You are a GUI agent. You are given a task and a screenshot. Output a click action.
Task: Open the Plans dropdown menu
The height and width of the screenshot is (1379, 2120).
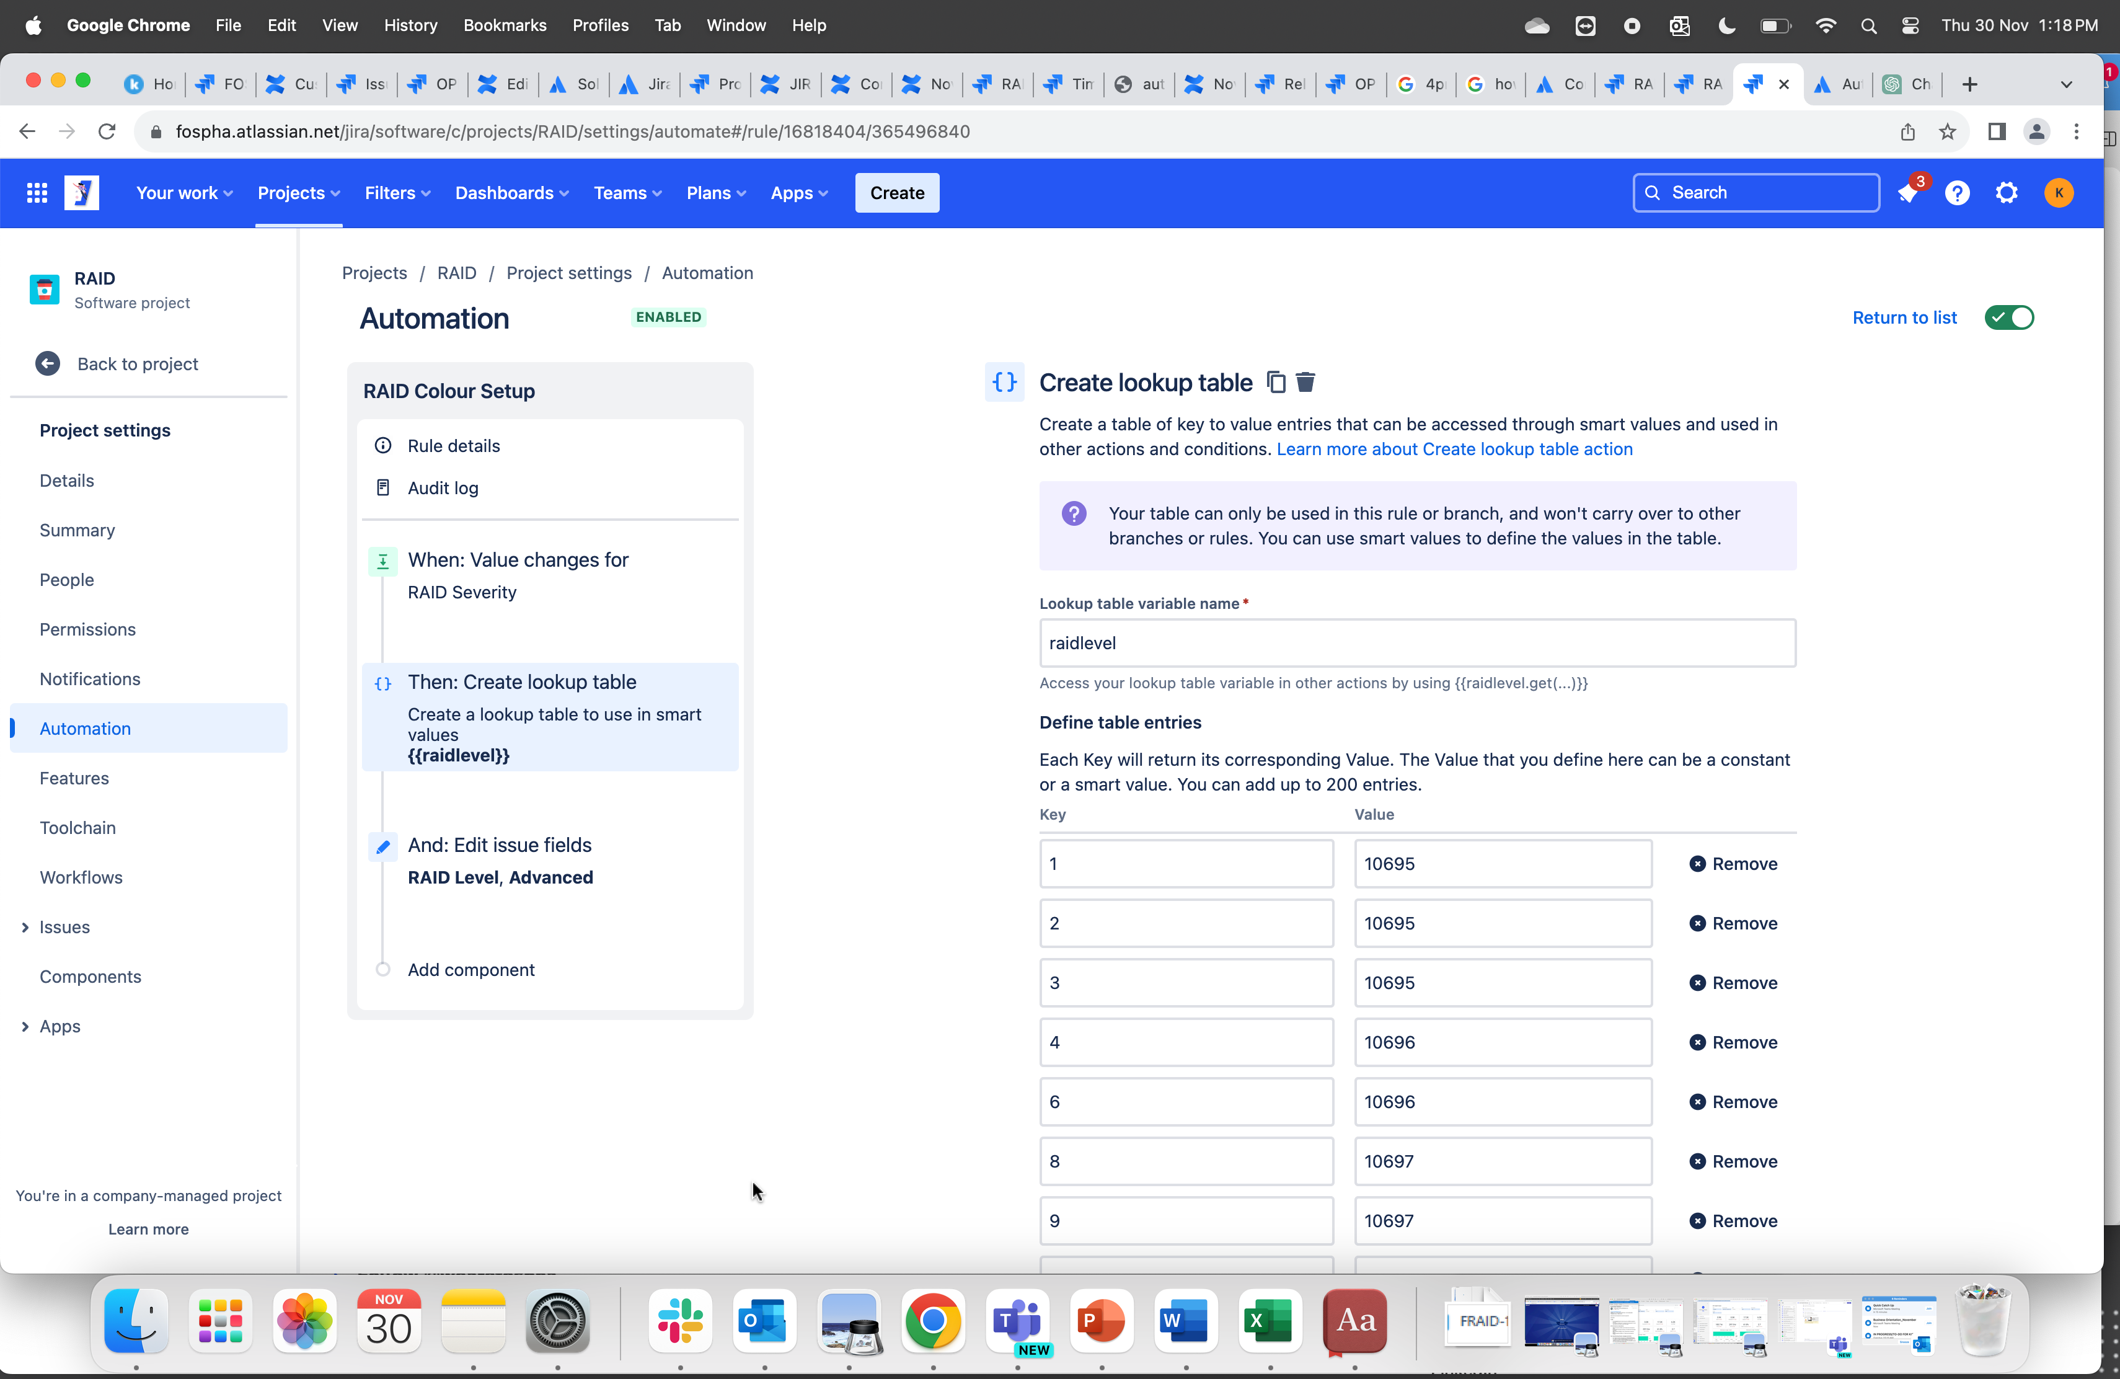pyautogui.click(x=715, y=192)
